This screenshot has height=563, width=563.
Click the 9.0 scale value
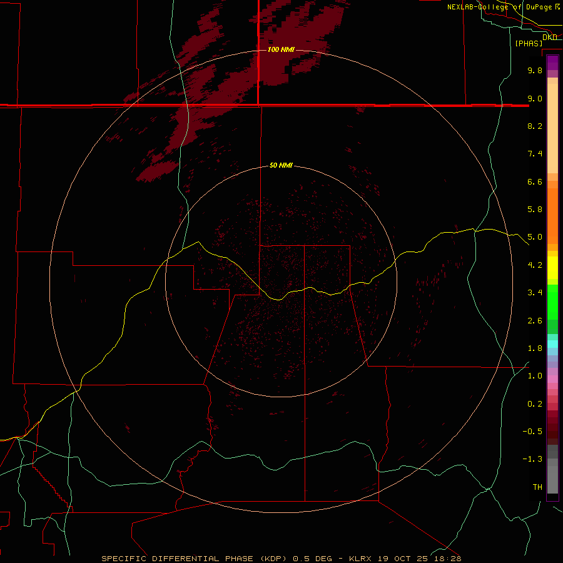click(535, 98)
